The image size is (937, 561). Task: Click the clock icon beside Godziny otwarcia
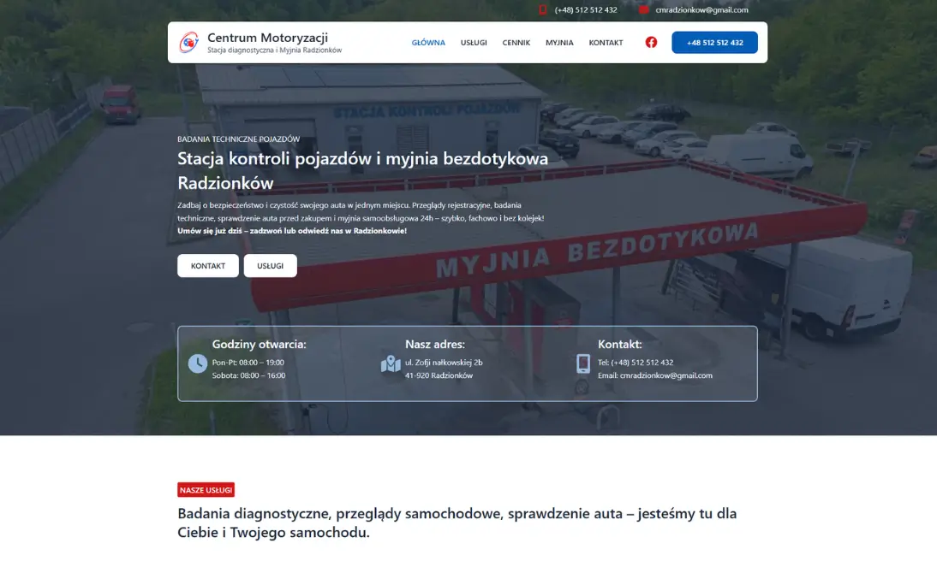198,363
